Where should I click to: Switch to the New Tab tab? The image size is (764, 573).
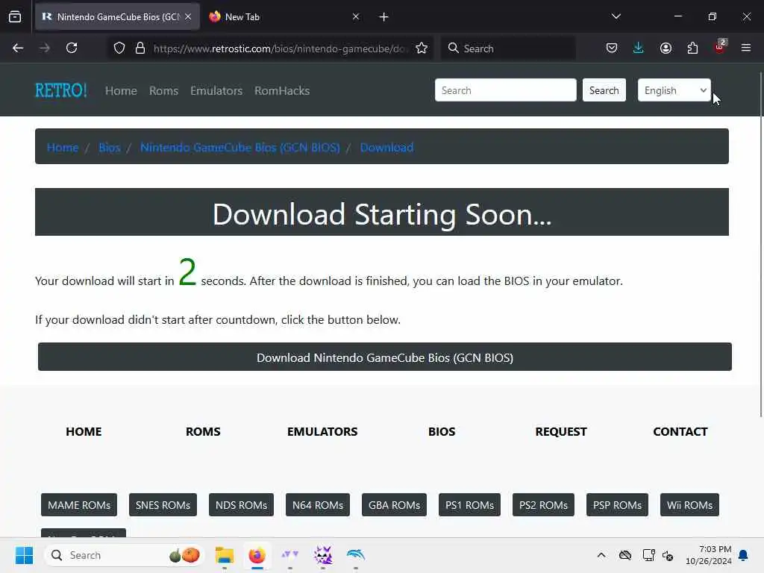(284, 16)
